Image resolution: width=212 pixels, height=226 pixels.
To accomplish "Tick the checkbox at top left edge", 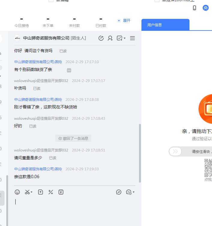I will pos(51,1).
